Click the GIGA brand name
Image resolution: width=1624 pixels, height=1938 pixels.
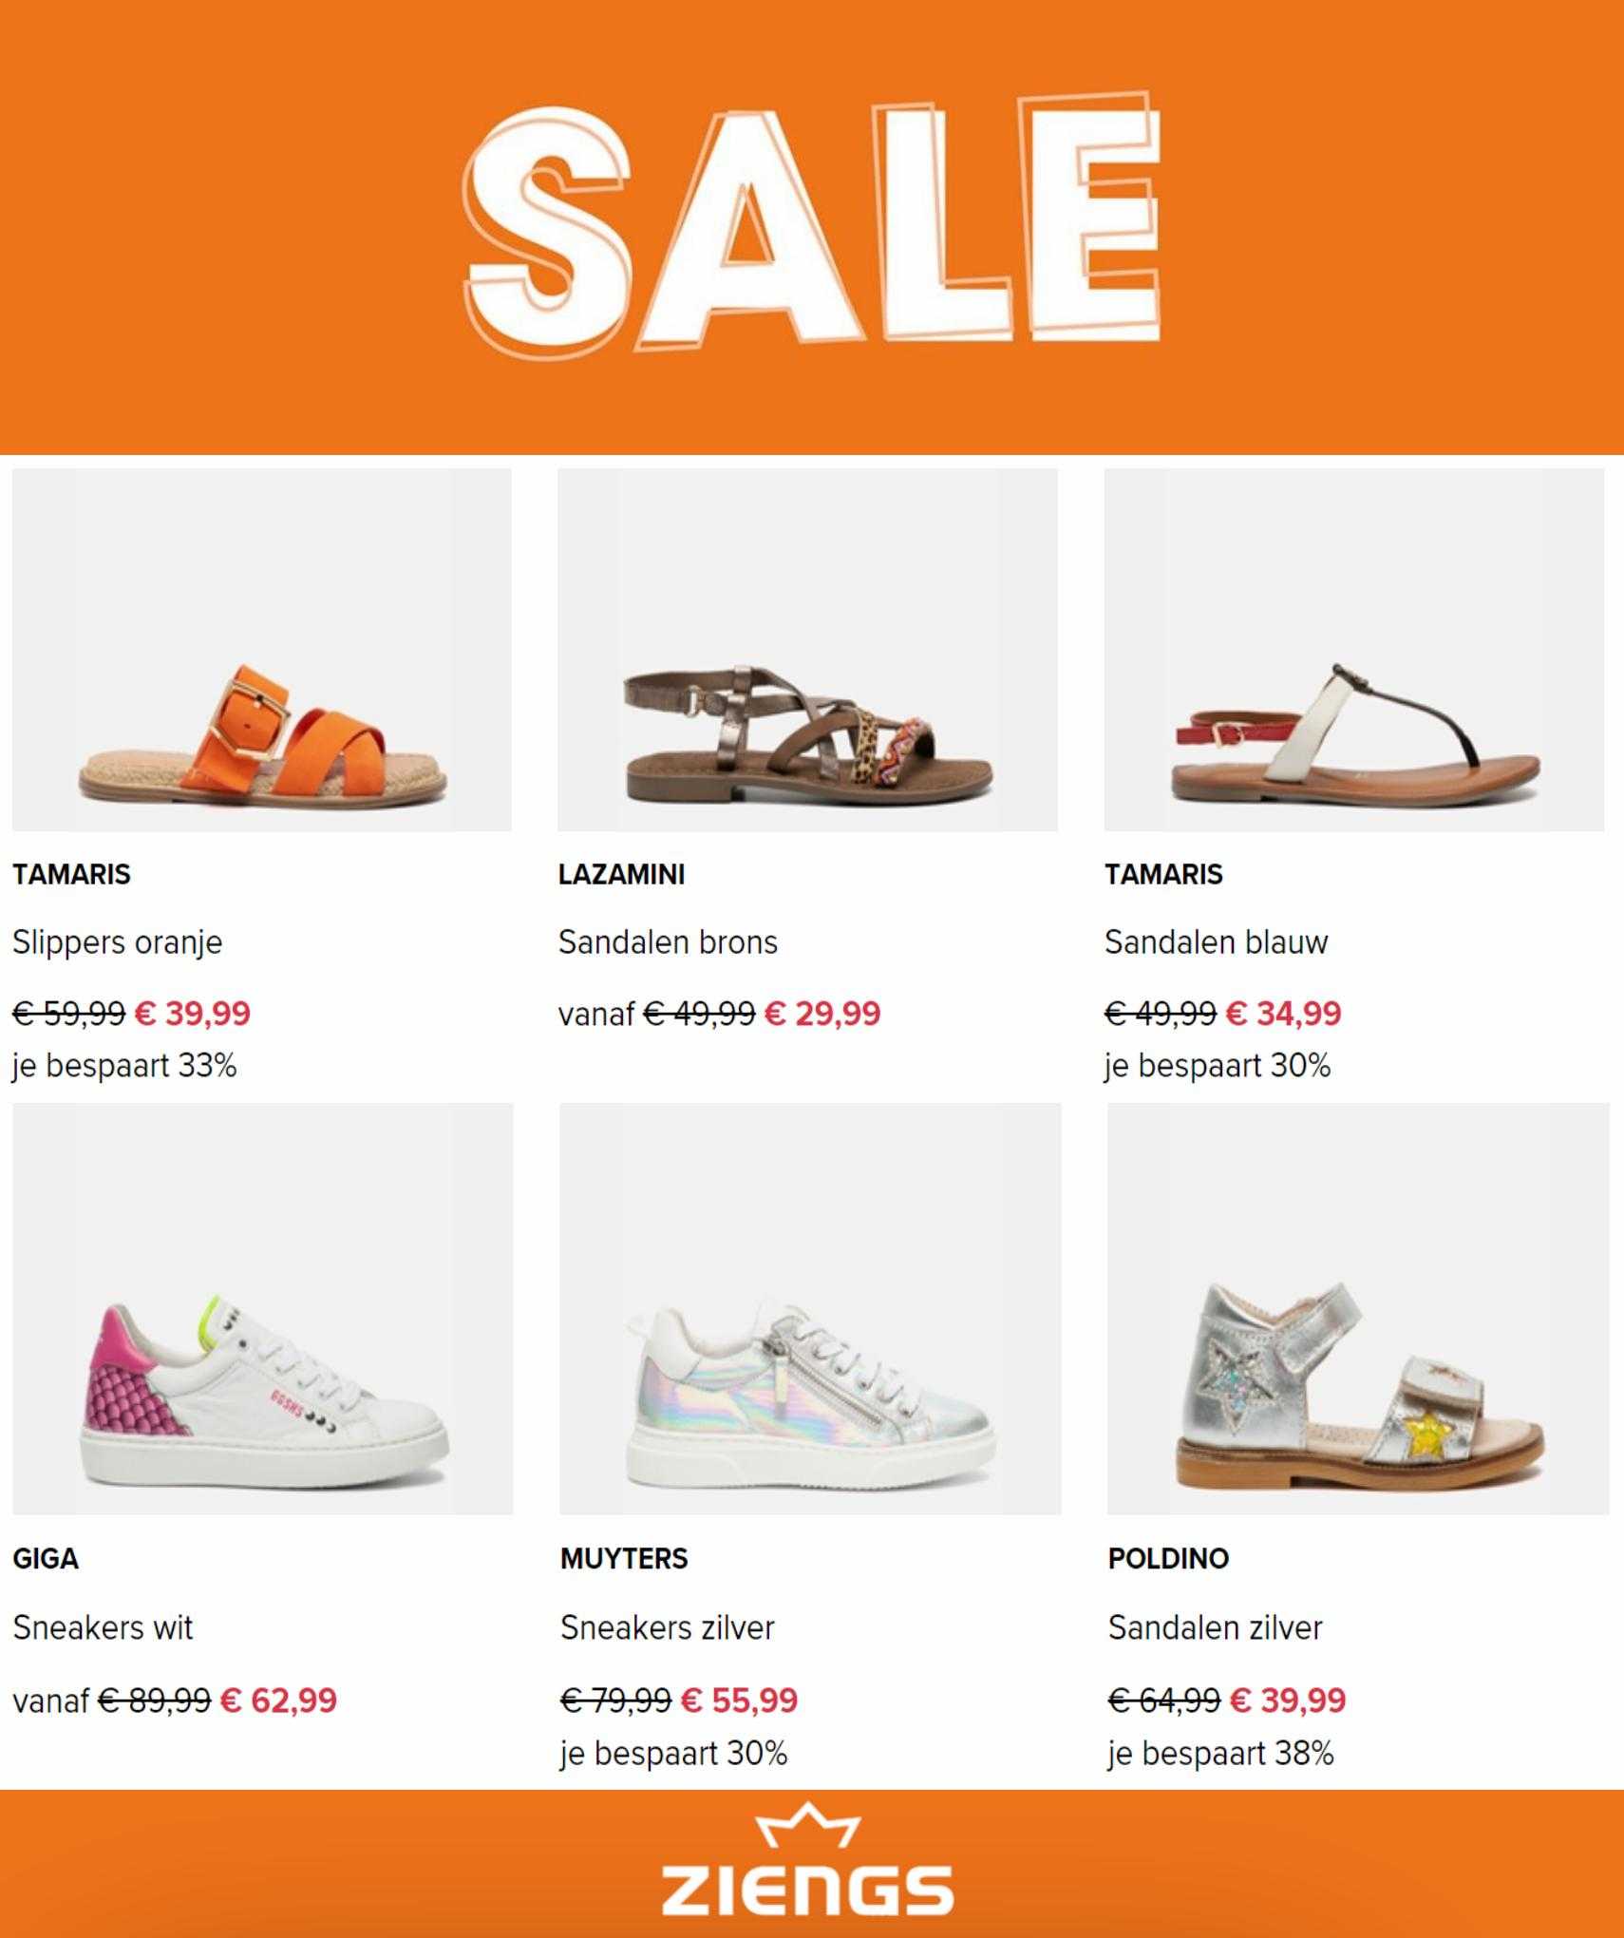pos(46,1559)
